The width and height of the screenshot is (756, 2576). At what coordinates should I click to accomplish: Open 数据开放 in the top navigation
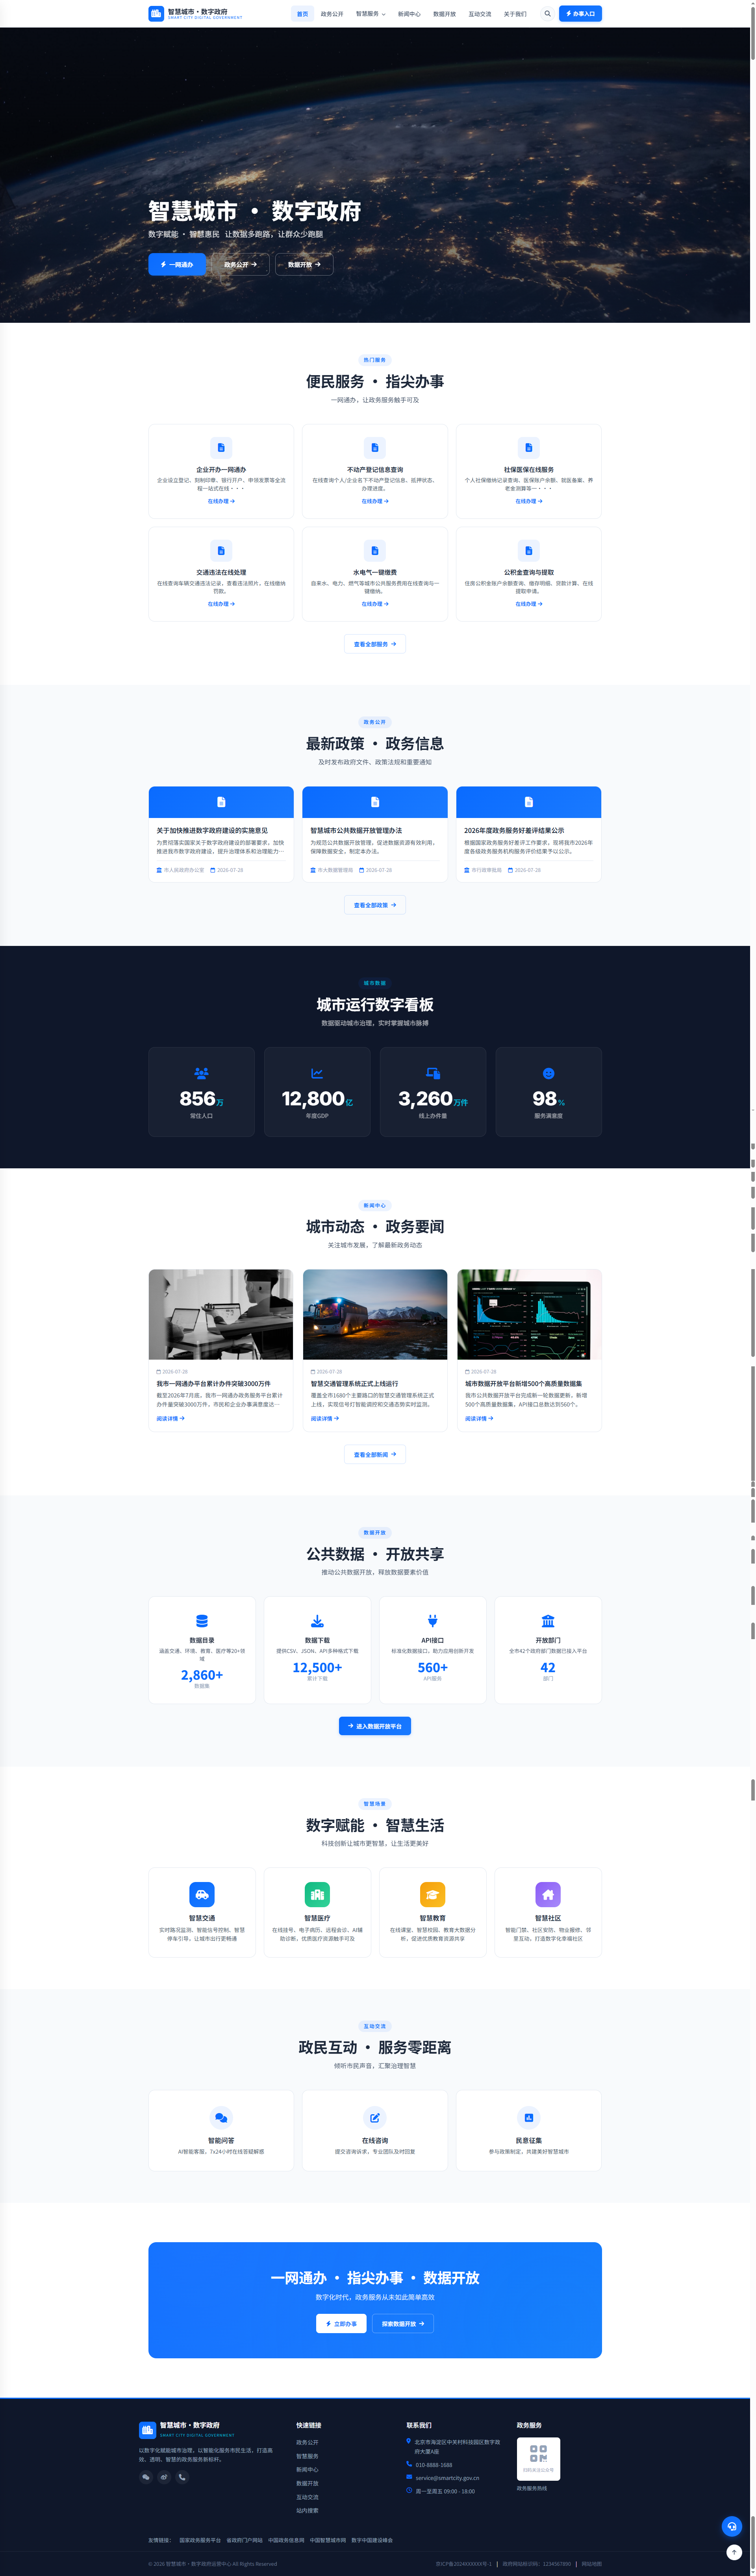[x=444, y=14]
